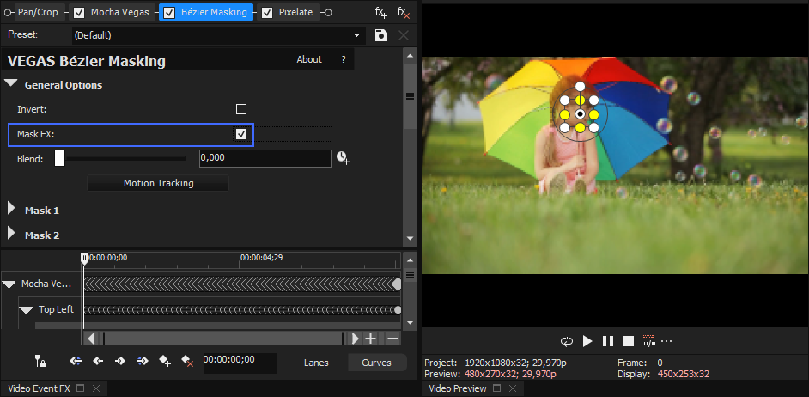
Task: Collapse the General Options section
Action: [x=11, y=84]
